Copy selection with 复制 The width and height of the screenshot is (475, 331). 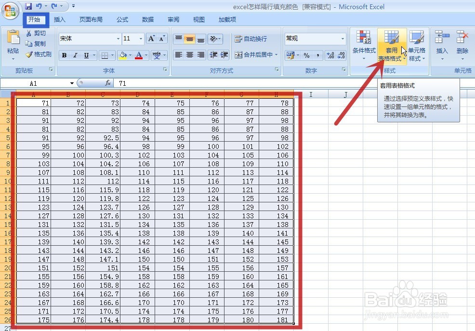(x=36, y=44)
